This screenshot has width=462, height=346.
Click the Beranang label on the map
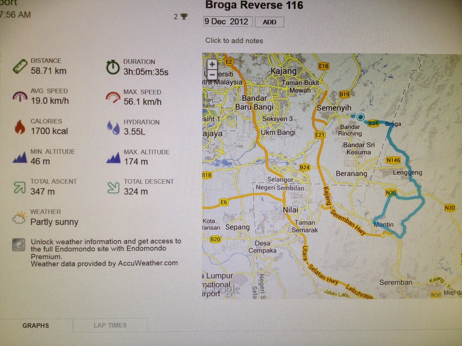351,174
